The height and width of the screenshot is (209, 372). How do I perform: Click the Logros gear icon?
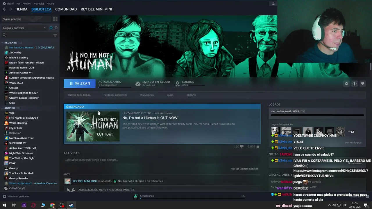(x=178, y=84)
